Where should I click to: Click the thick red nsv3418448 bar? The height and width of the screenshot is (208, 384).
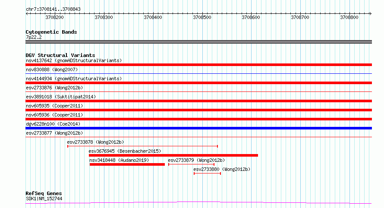click(x=127, y=164)
